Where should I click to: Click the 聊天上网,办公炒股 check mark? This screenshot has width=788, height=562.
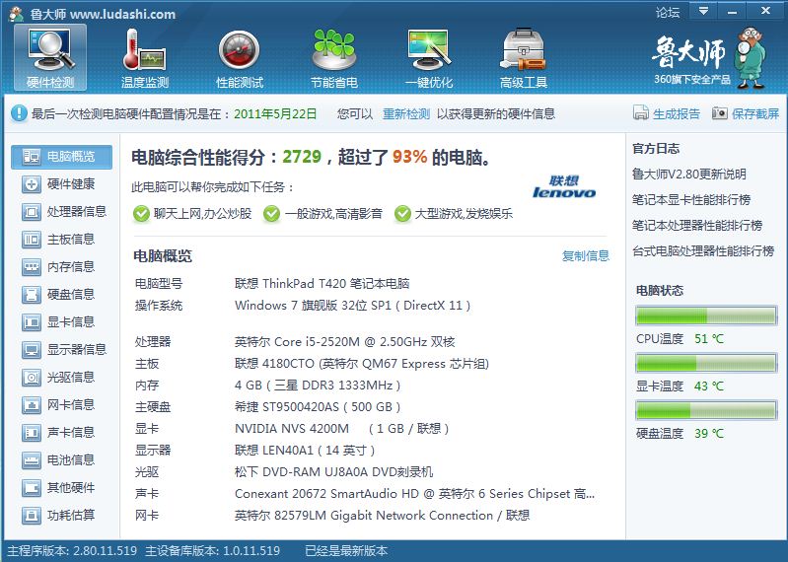tap(142, 213)
